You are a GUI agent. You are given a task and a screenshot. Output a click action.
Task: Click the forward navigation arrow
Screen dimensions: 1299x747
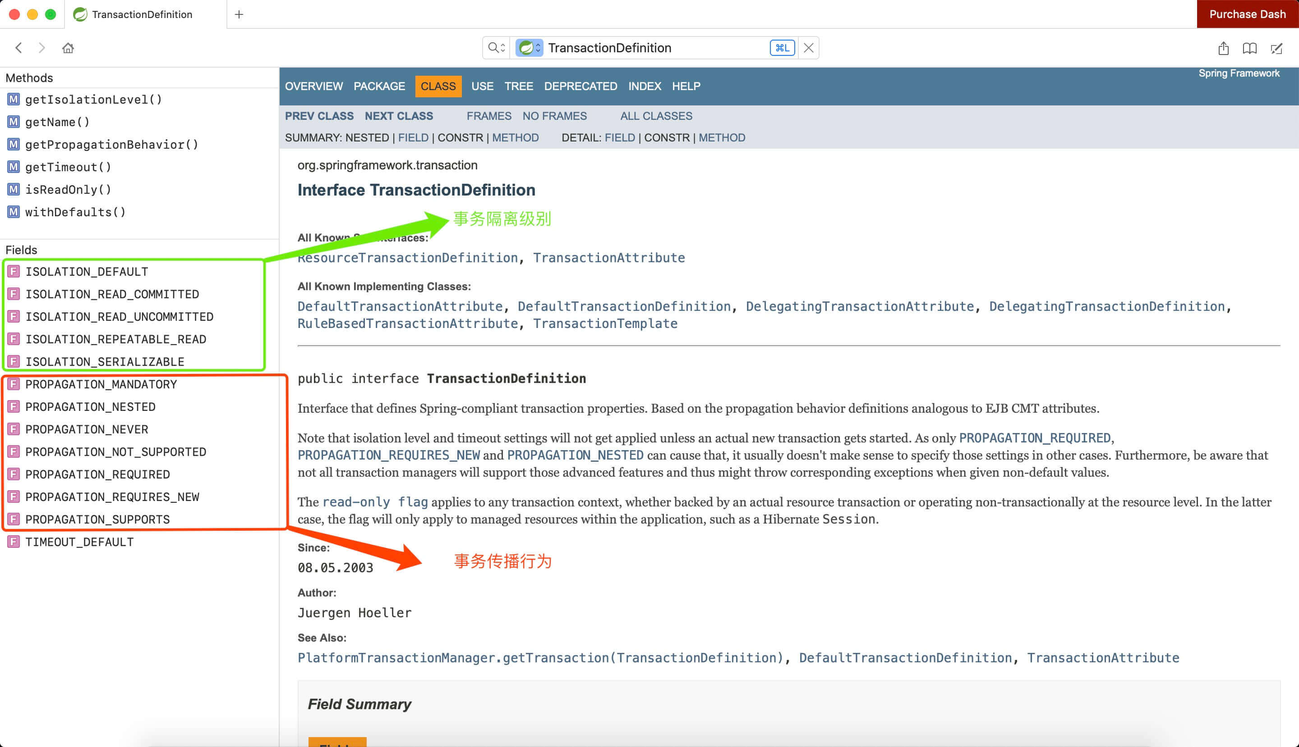point(42,48)
